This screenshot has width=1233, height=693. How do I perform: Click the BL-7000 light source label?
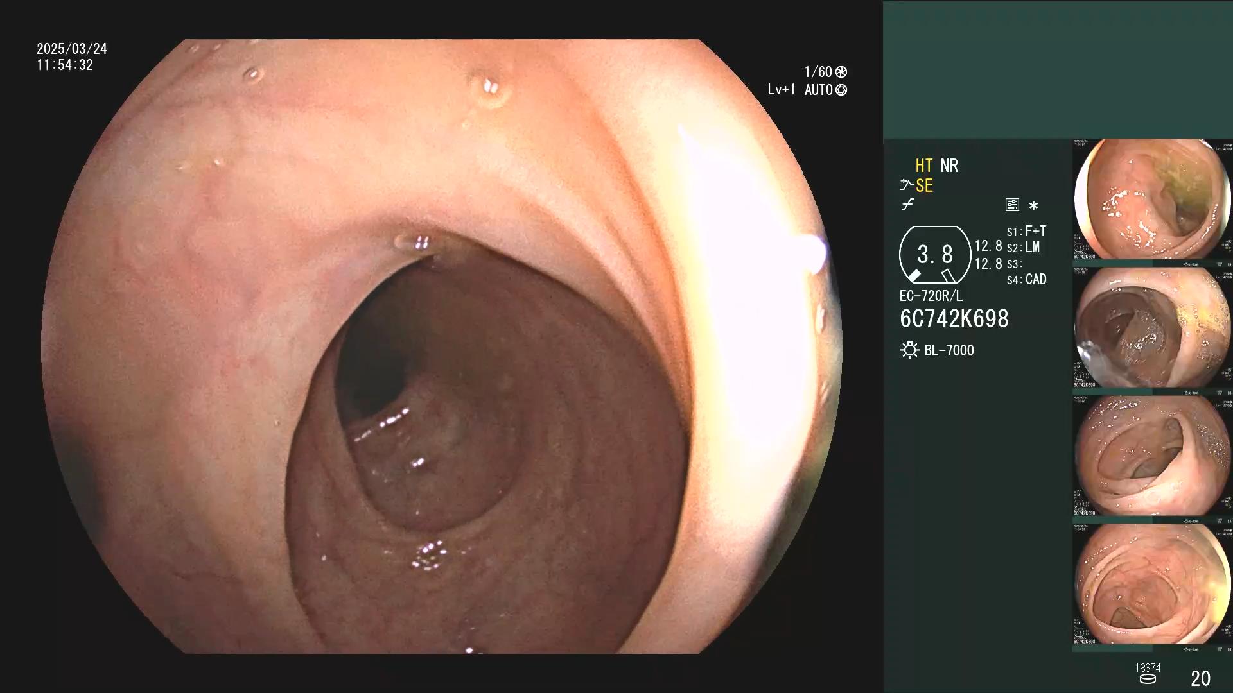(949, 350)
